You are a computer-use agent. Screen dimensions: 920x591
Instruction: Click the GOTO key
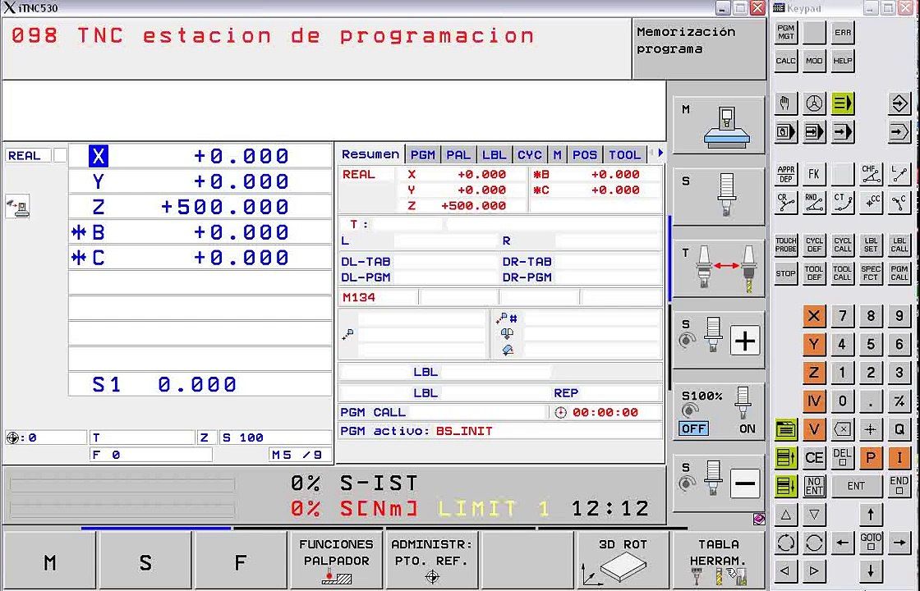(871, 543)
